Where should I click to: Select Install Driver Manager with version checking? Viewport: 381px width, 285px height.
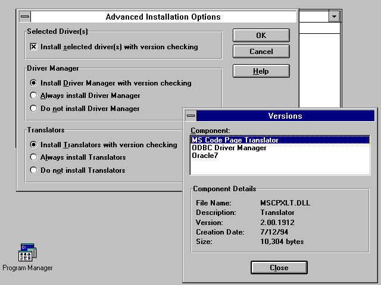[x=33, y=83]
